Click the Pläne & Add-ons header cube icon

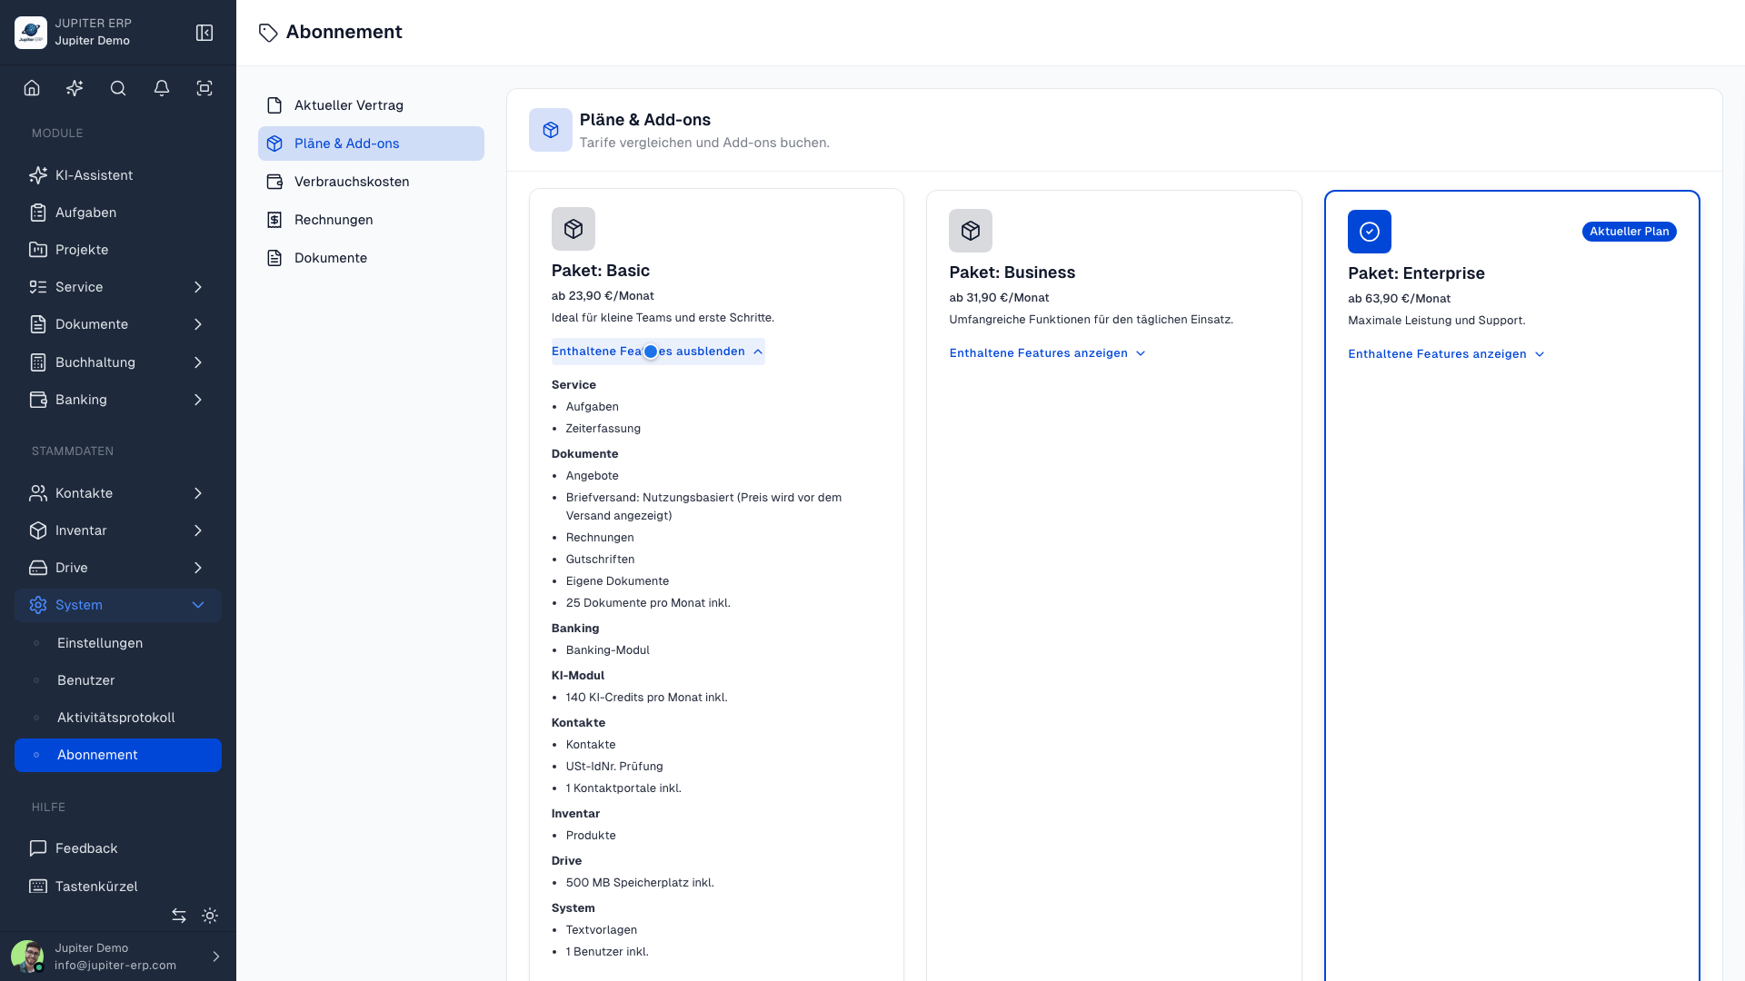tap(551, 130)
